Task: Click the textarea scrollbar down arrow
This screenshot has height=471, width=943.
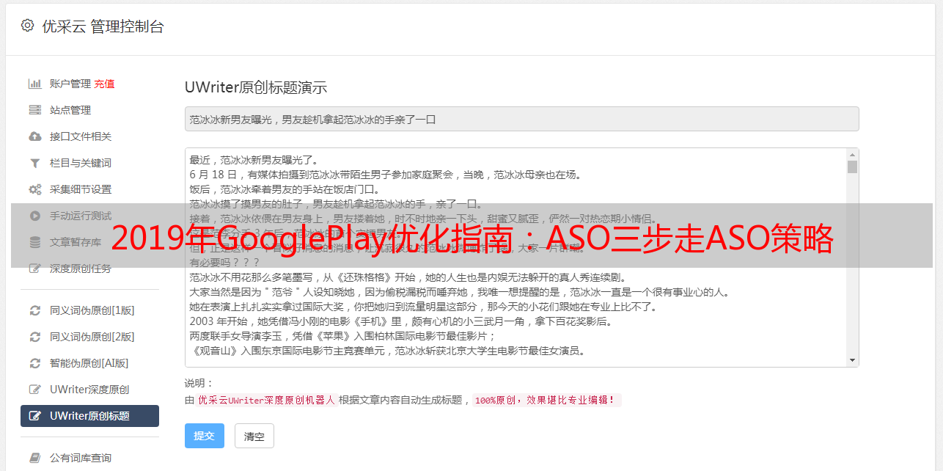Action: 852,360
